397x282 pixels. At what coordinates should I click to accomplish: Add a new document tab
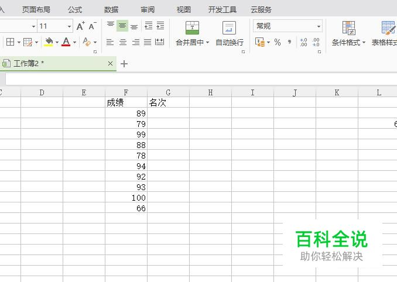124,64
